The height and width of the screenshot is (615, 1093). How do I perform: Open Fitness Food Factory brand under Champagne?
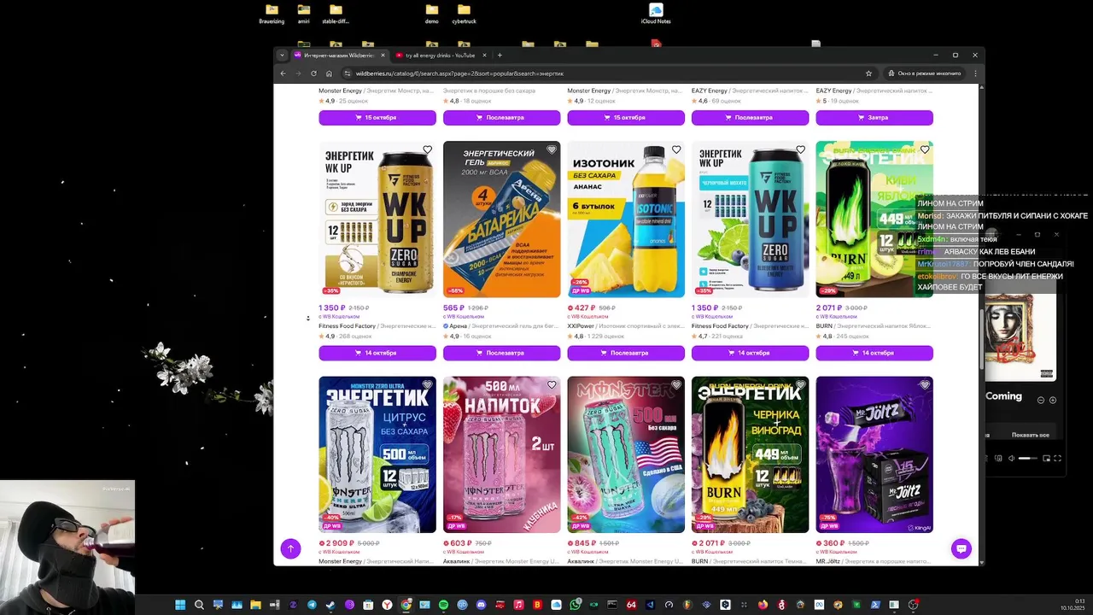click(348, 326)
